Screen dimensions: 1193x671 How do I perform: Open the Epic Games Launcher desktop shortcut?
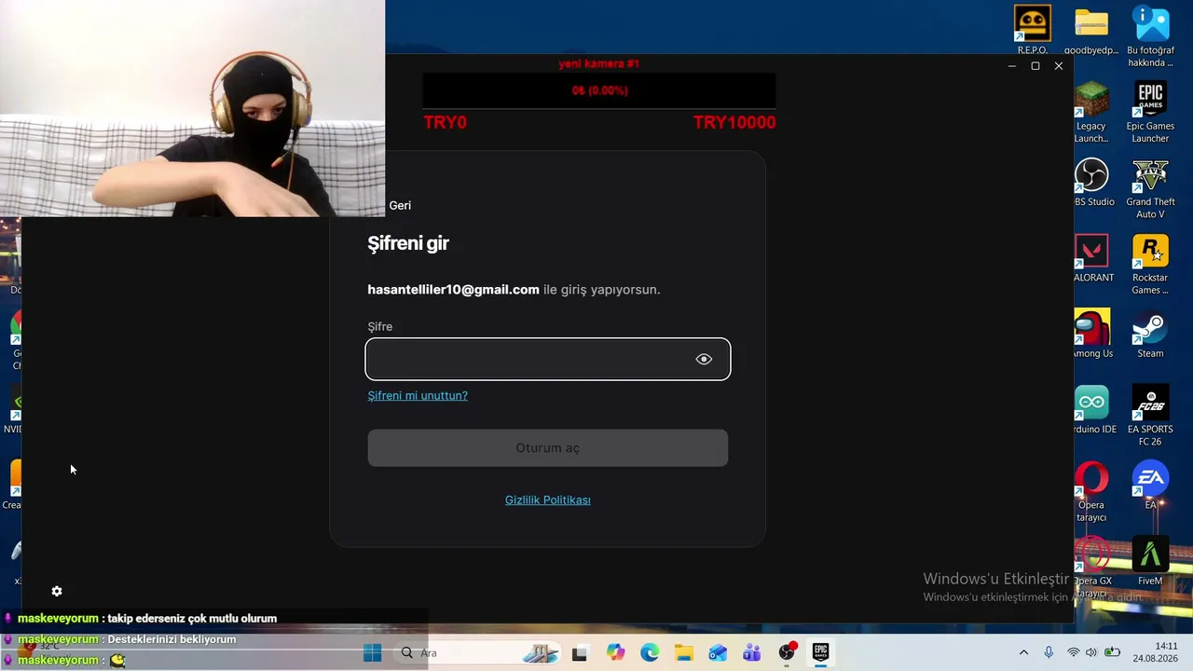[1150, 112]
